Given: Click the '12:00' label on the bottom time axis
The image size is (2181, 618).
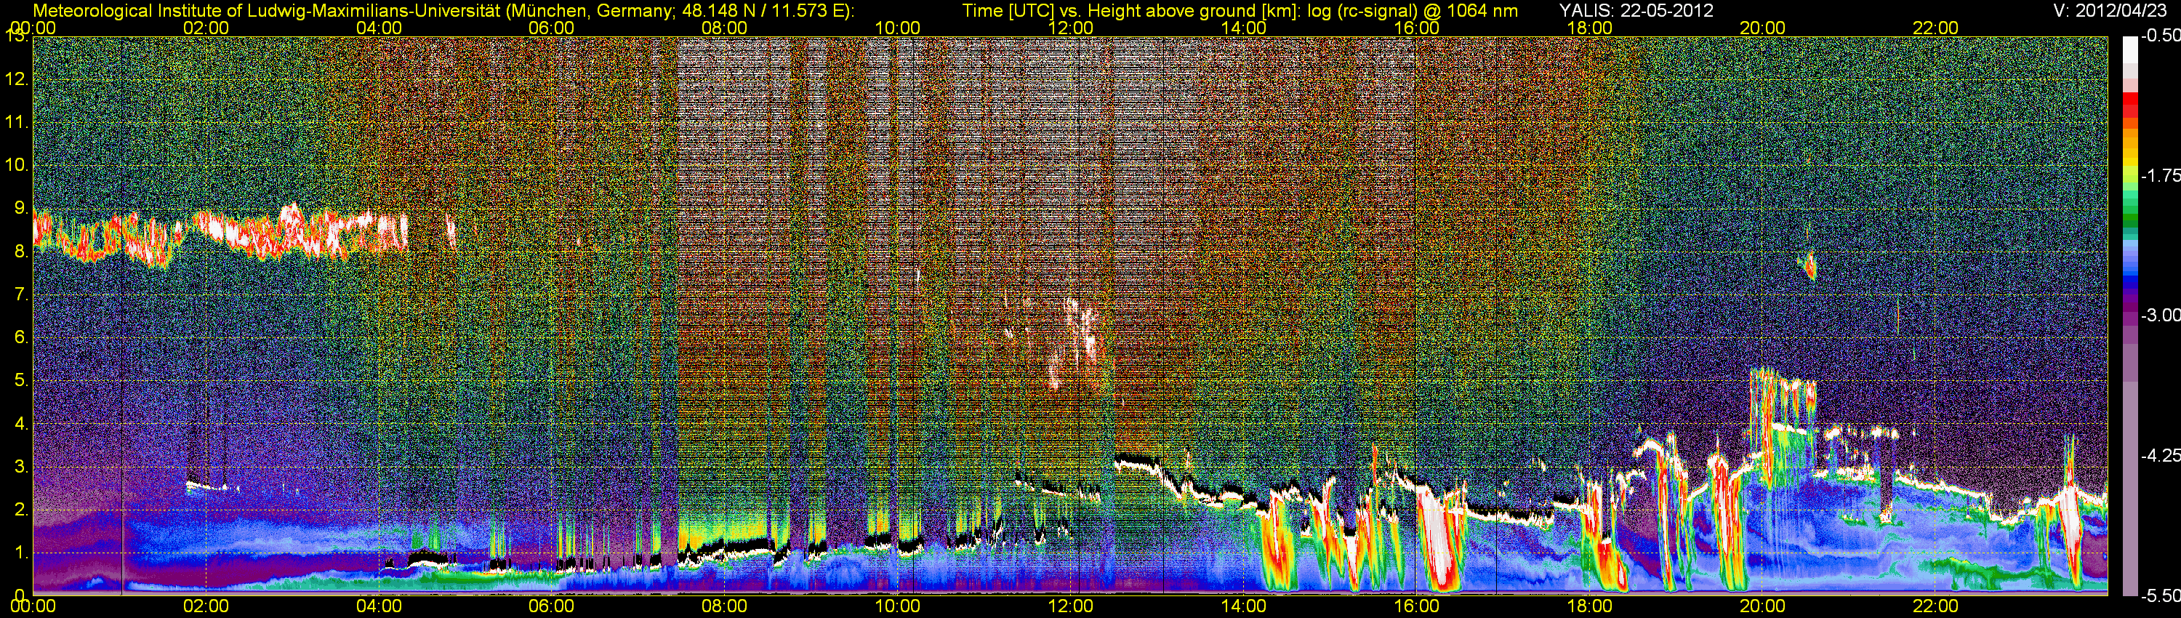Looking at the screenshot, I should pos(1070,606).
